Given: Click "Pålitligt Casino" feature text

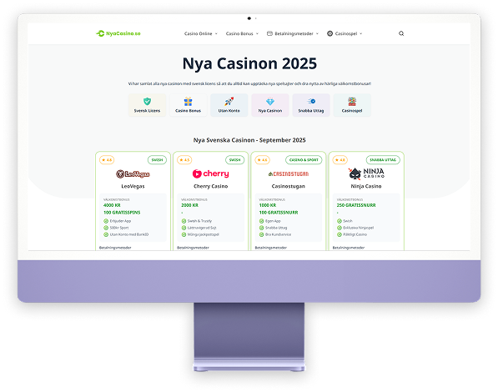Looking at the screenshot, I should click(355, 234).
